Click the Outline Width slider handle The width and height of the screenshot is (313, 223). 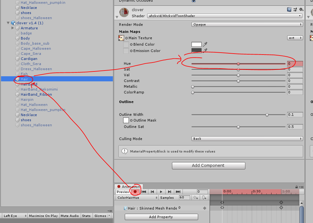coord(267,115)
